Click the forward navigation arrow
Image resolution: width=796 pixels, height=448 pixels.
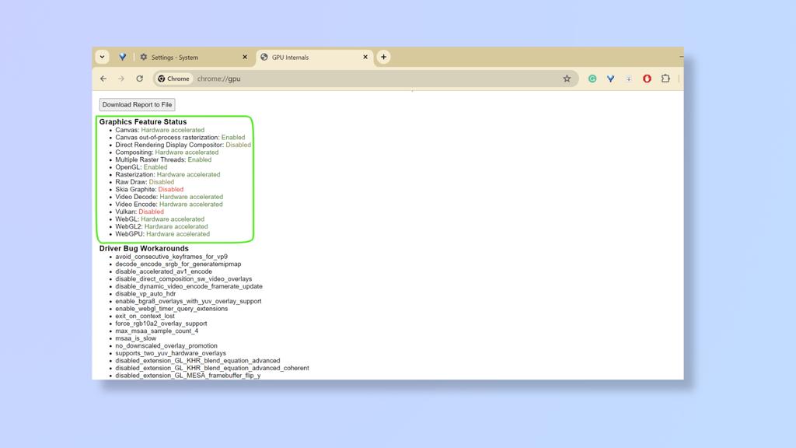121,79
